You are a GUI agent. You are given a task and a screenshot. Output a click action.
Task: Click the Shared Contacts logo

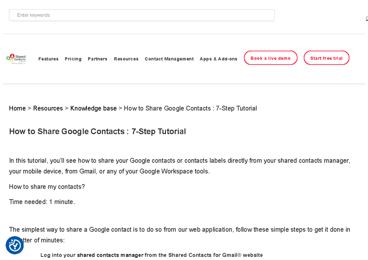pyautogui.click(x=16, y=59)
